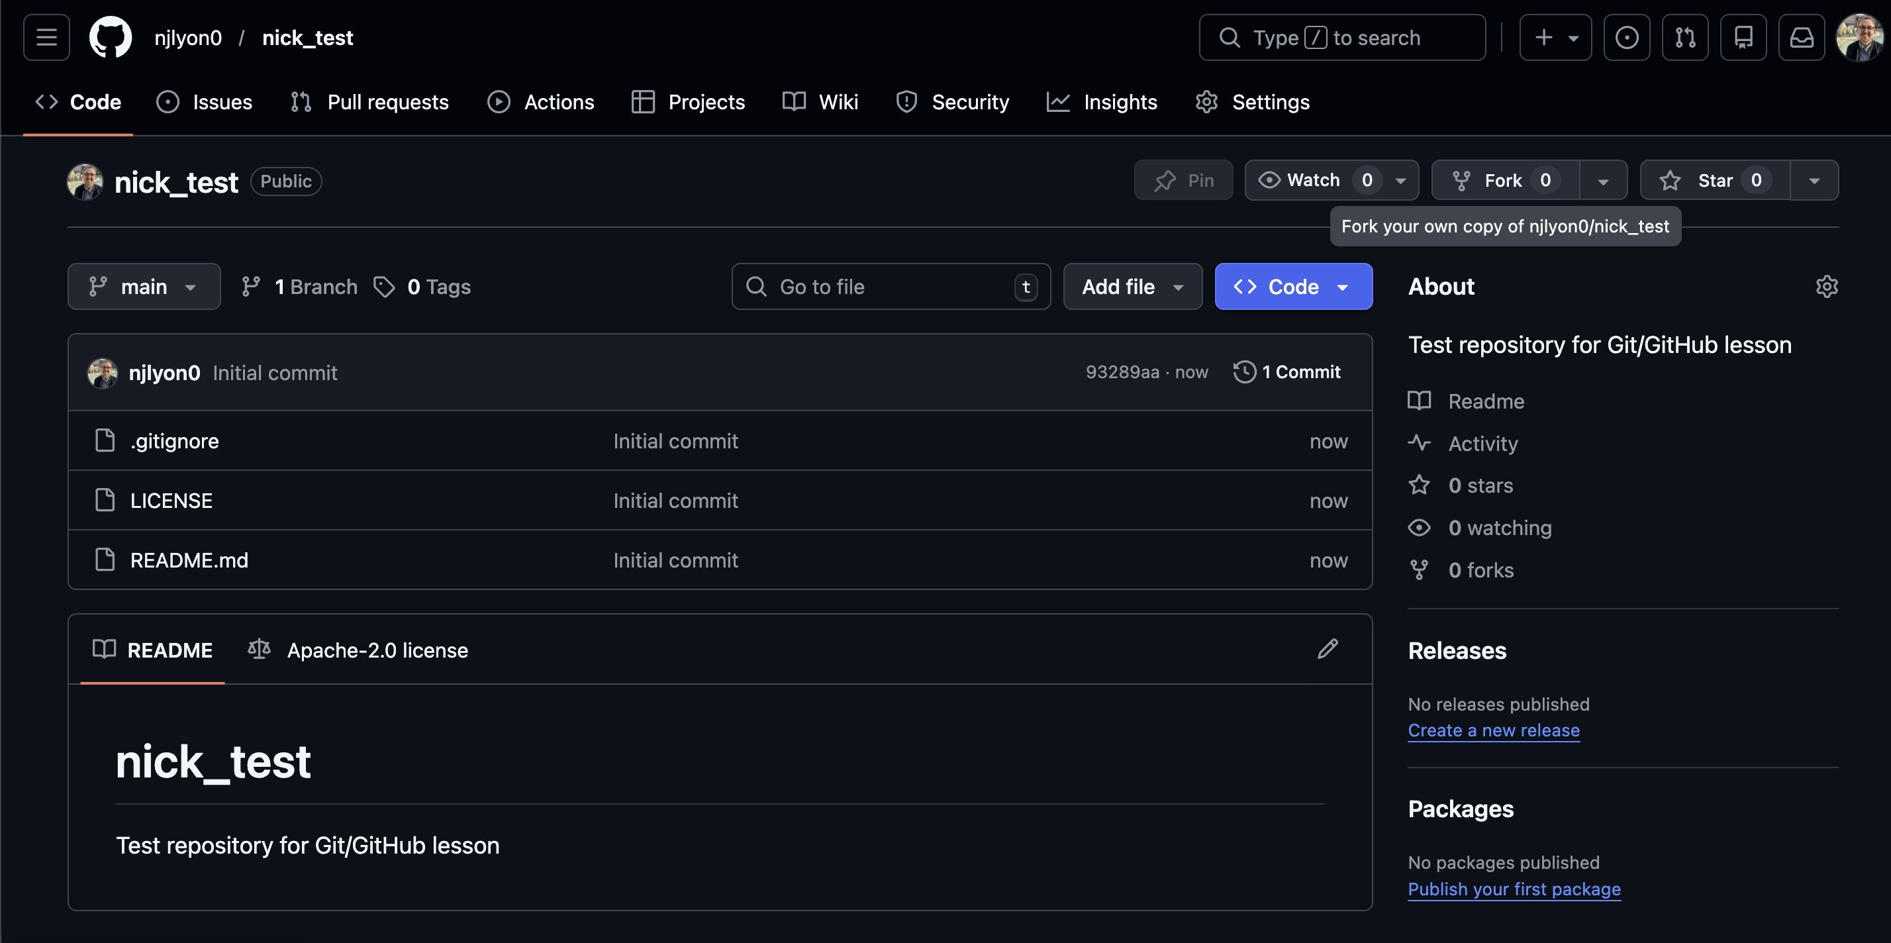Open the Initial commit message in header row
The image size is (1891, 943).
tap(275, 373)
